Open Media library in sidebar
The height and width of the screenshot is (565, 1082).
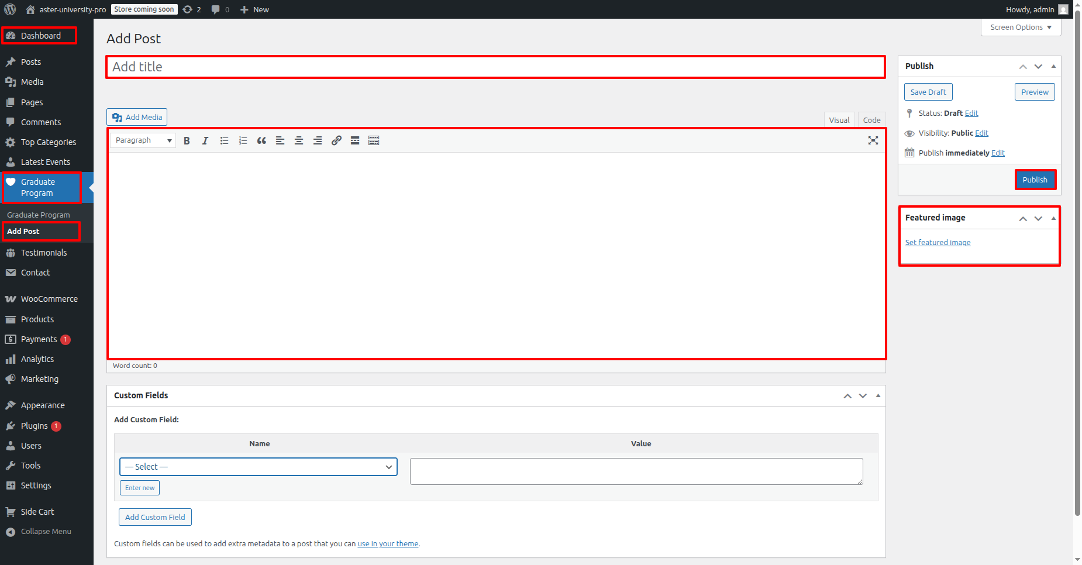[x=32, y=82]
